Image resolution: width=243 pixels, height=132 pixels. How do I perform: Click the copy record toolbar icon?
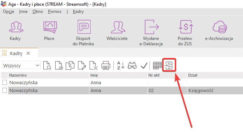click(x=70, y=65)
